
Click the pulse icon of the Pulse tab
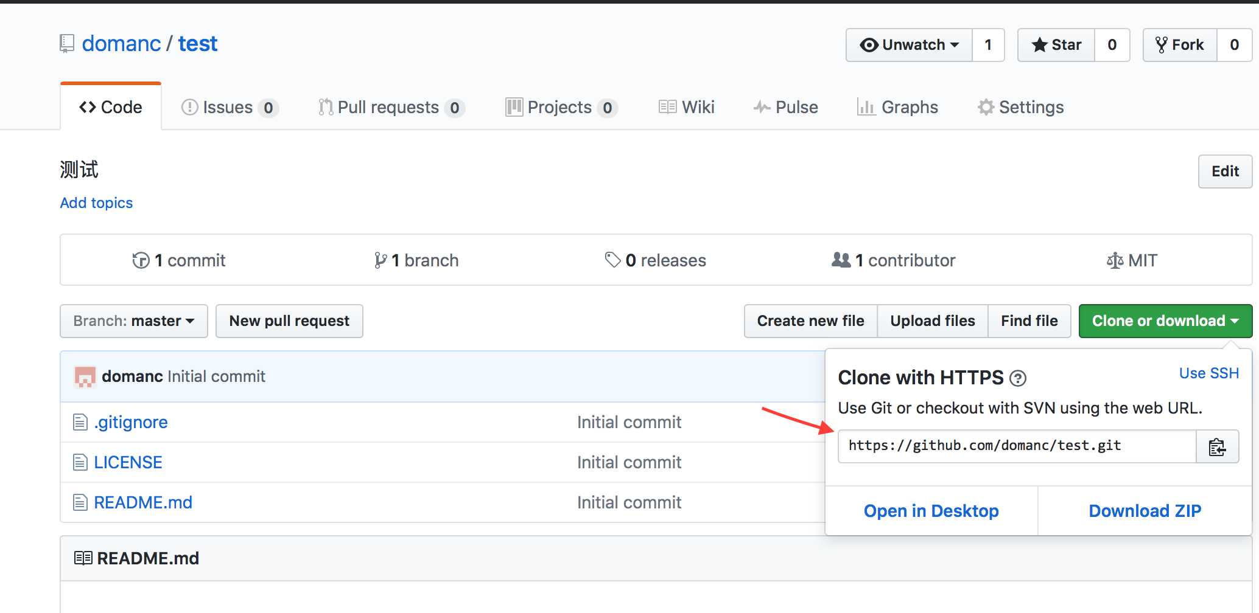(x=762, y=107)
